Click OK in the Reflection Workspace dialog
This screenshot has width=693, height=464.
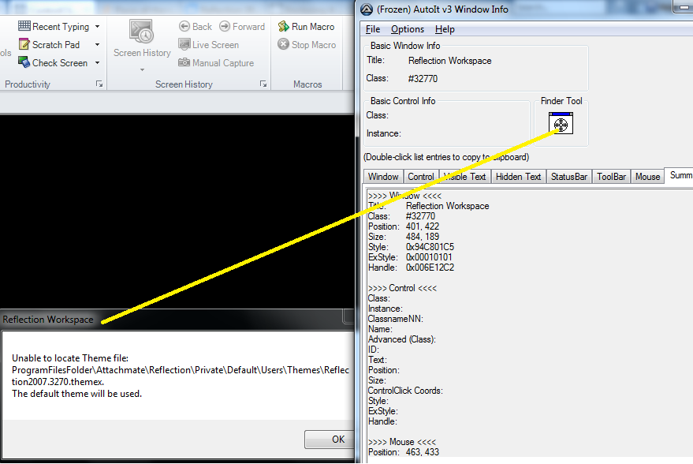pos(330,440)
